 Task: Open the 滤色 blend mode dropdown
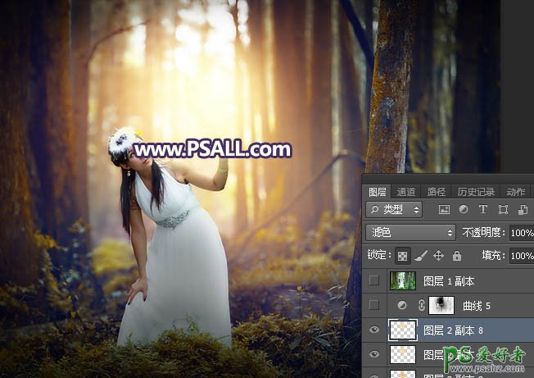point(409,233)
